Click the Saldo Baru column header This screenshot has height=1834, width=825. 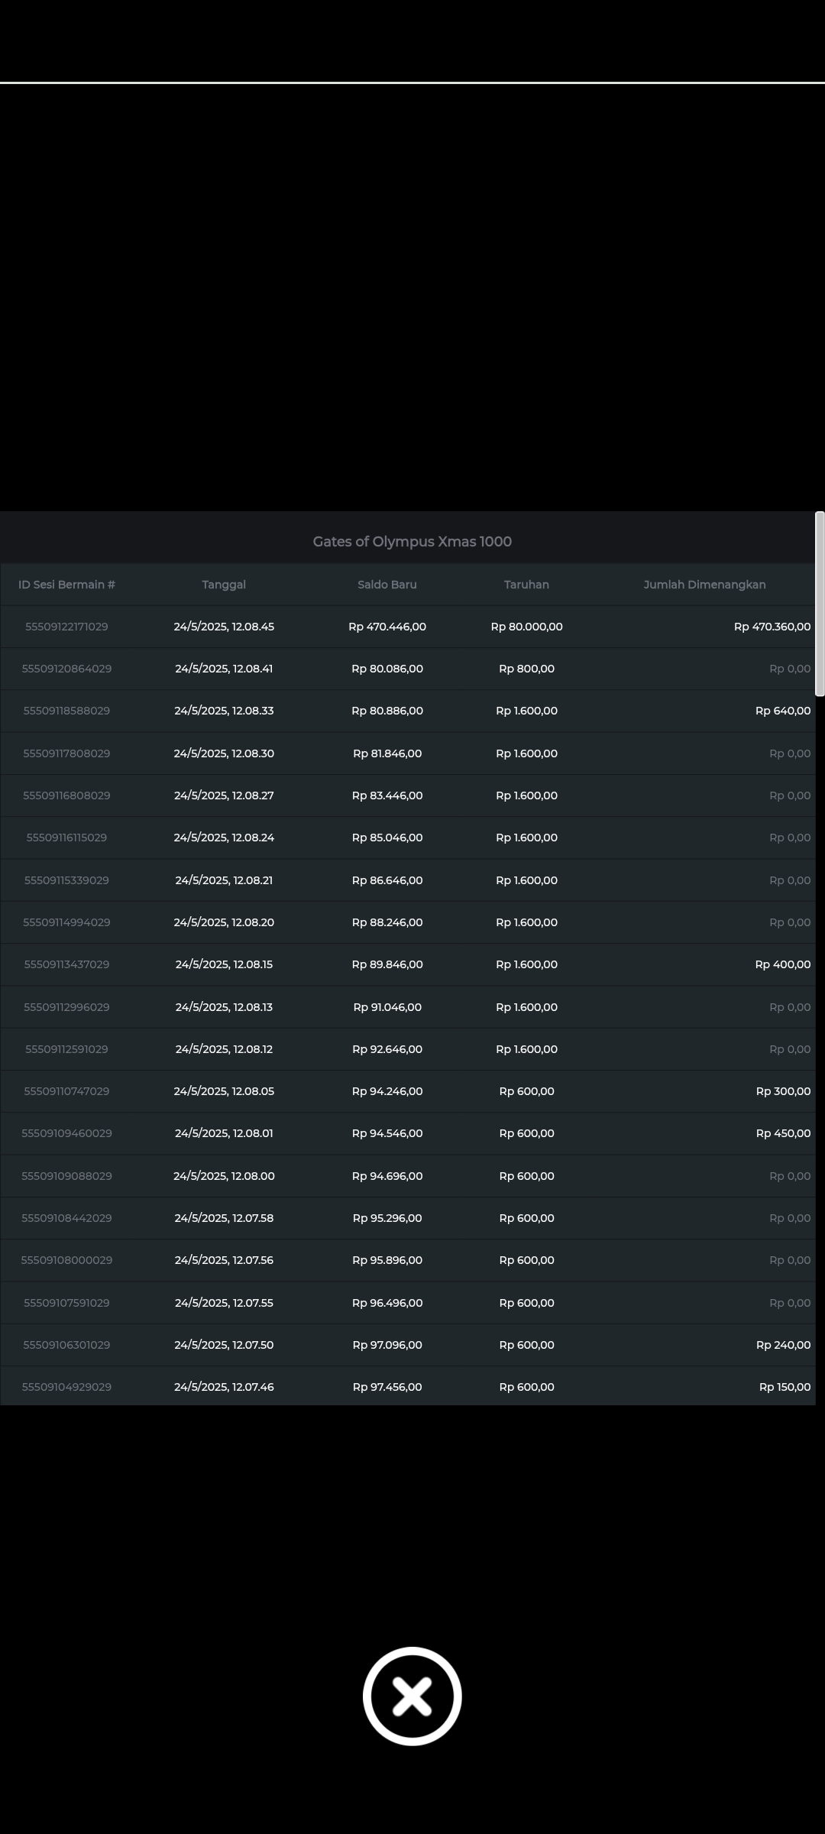coord(387,585)
